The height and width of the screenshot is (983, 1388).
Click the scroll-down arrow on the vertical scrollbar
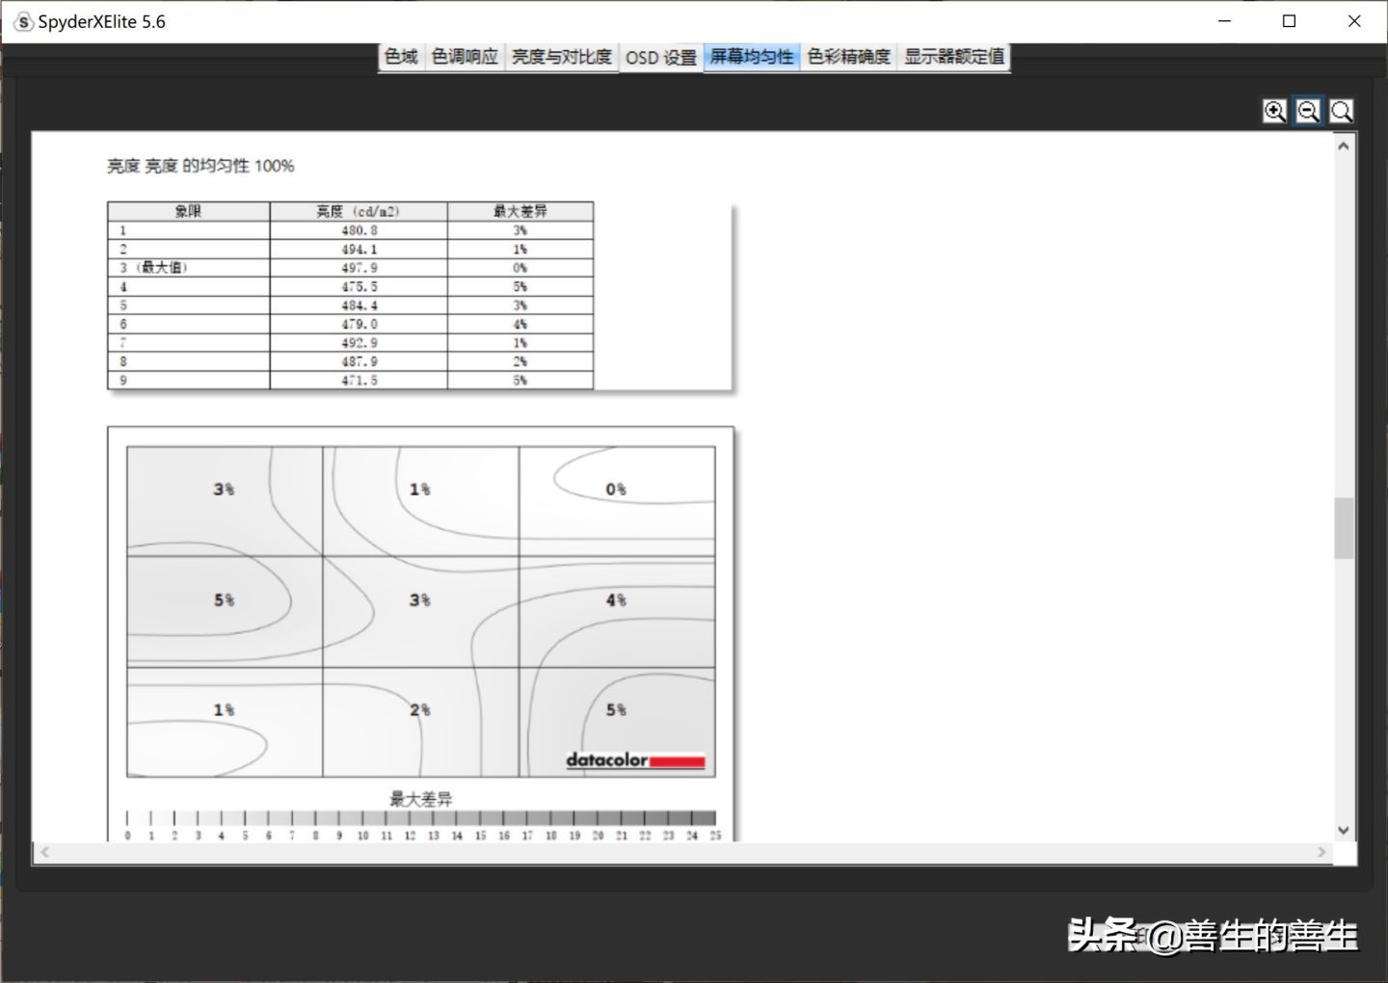(1344, 829)
